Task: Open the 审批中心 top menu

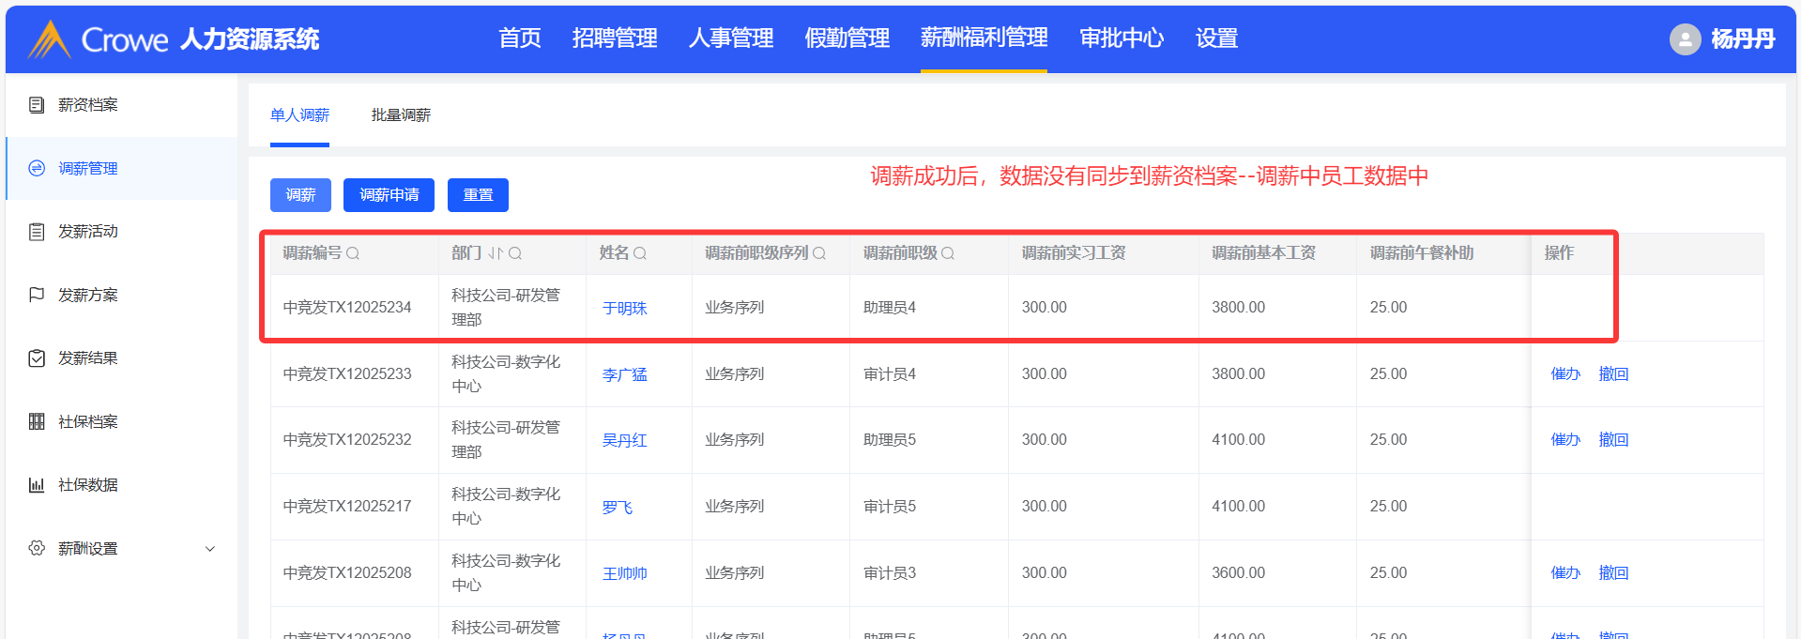Action: [x=1122, y=38]
